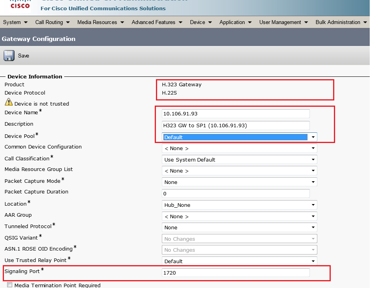Click the 'Tunneled Protocol' label

pyautogui.click(x=28, y=226)
